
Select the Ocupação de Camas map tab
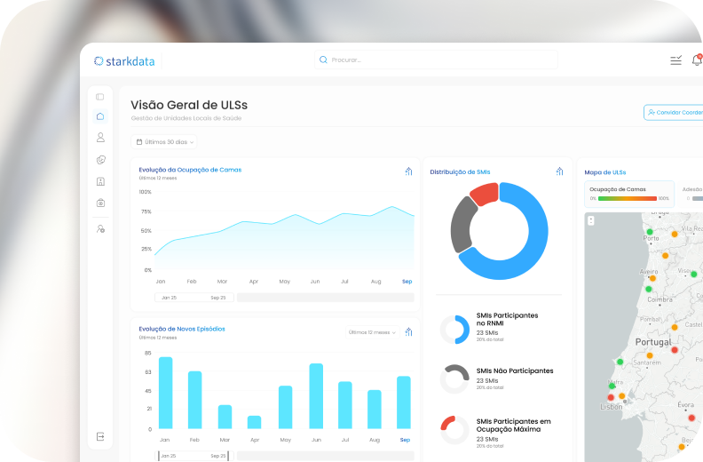[x=629, y=194]
